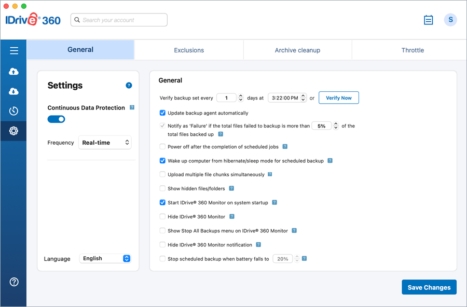Enable Power off after scheduled jobs
This screenshot has width=467, height=307.
pos(162,147)
